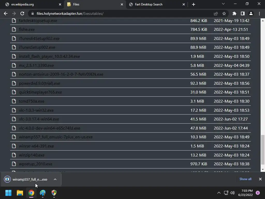265x199 pixels.
Task: Click winzip140.exe file link
Action: tap(32, 155)
